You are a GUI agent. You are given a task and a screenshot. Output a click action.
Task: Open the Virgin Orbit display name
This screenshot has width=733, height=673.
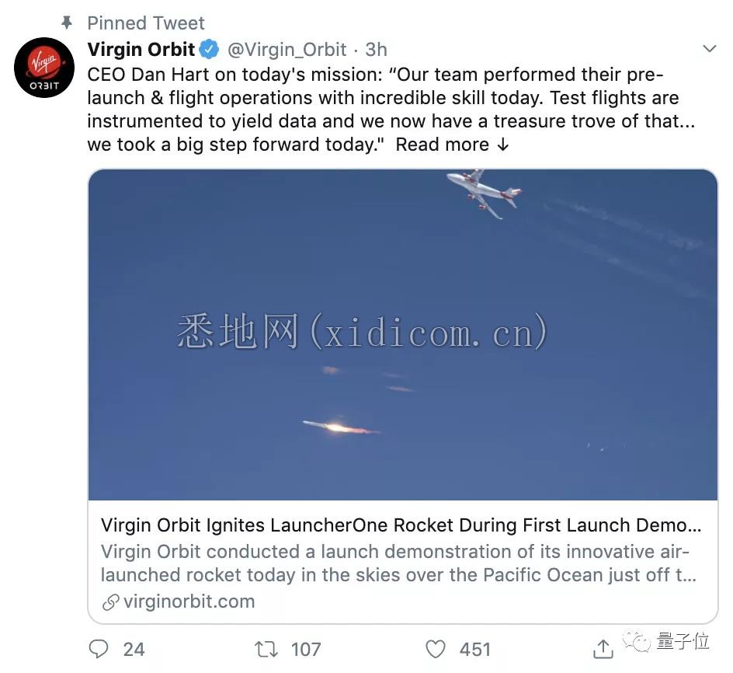pos(141,50)
